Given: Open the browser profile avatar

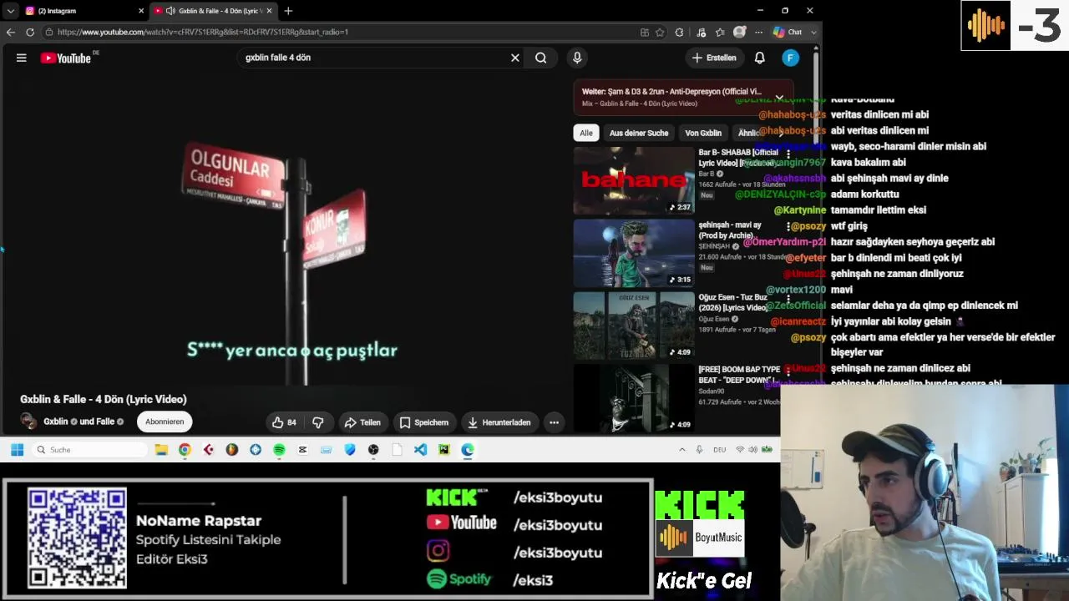Looking at the screenshot, I should [739, 32].
